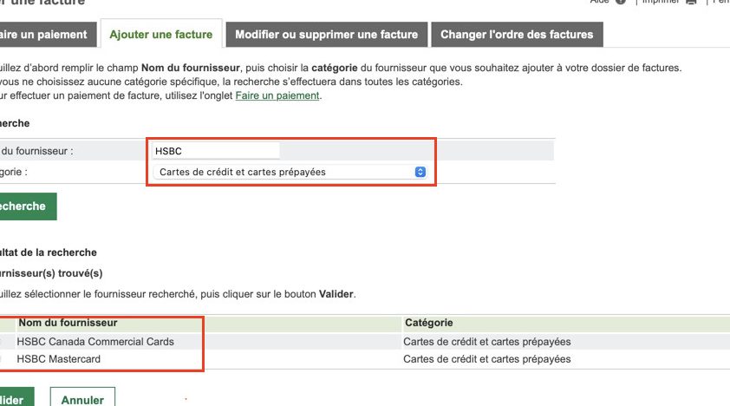Switch to the Faire un paiement tab

click(x=46, y=35)
